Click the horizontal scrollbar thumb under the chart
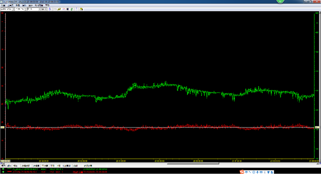The image size is (321, 174). coord(193,163)
